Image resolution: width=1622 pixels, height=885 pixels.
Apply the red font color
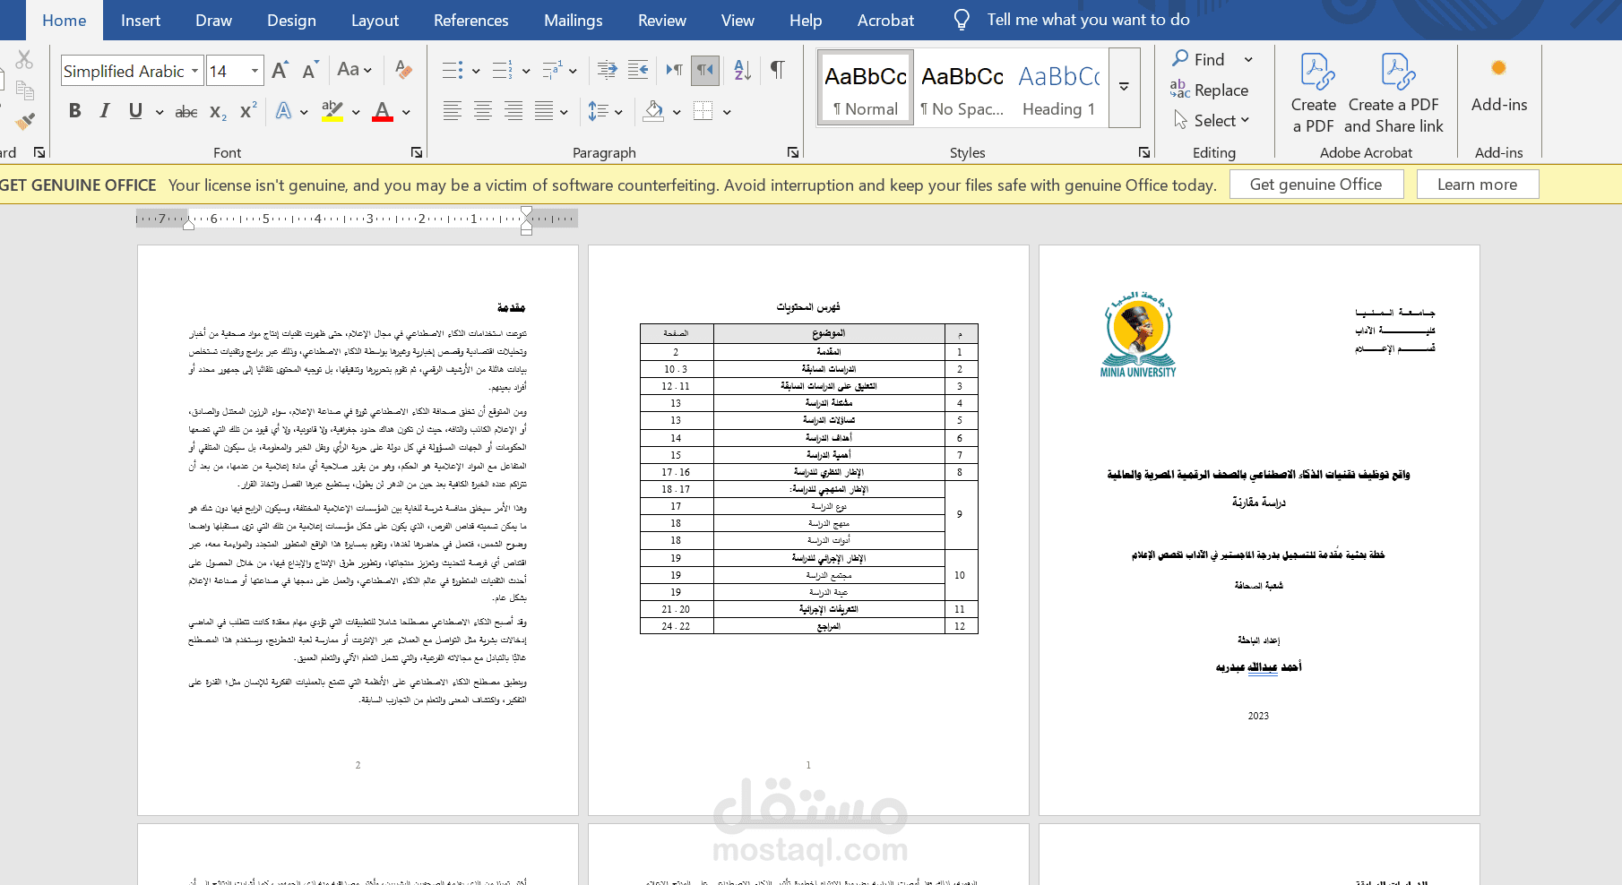(383, 111)
